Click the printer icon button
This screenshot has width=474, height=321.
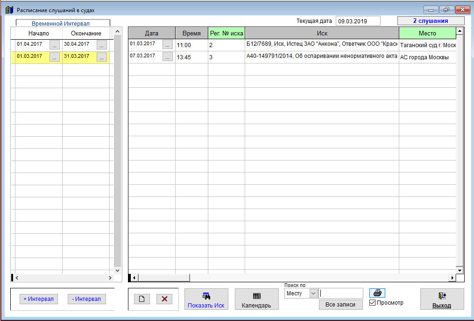point(377,293)
